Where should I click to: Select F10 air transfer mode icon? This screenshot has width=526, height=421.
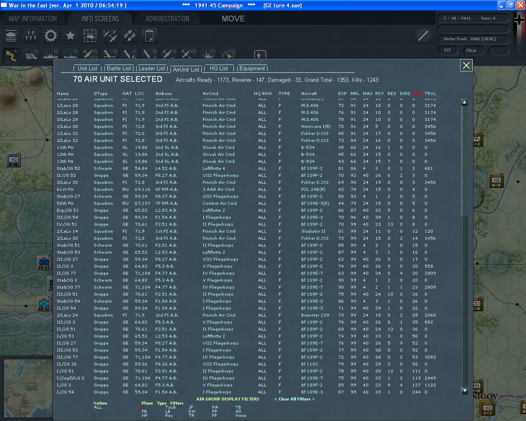189,54
